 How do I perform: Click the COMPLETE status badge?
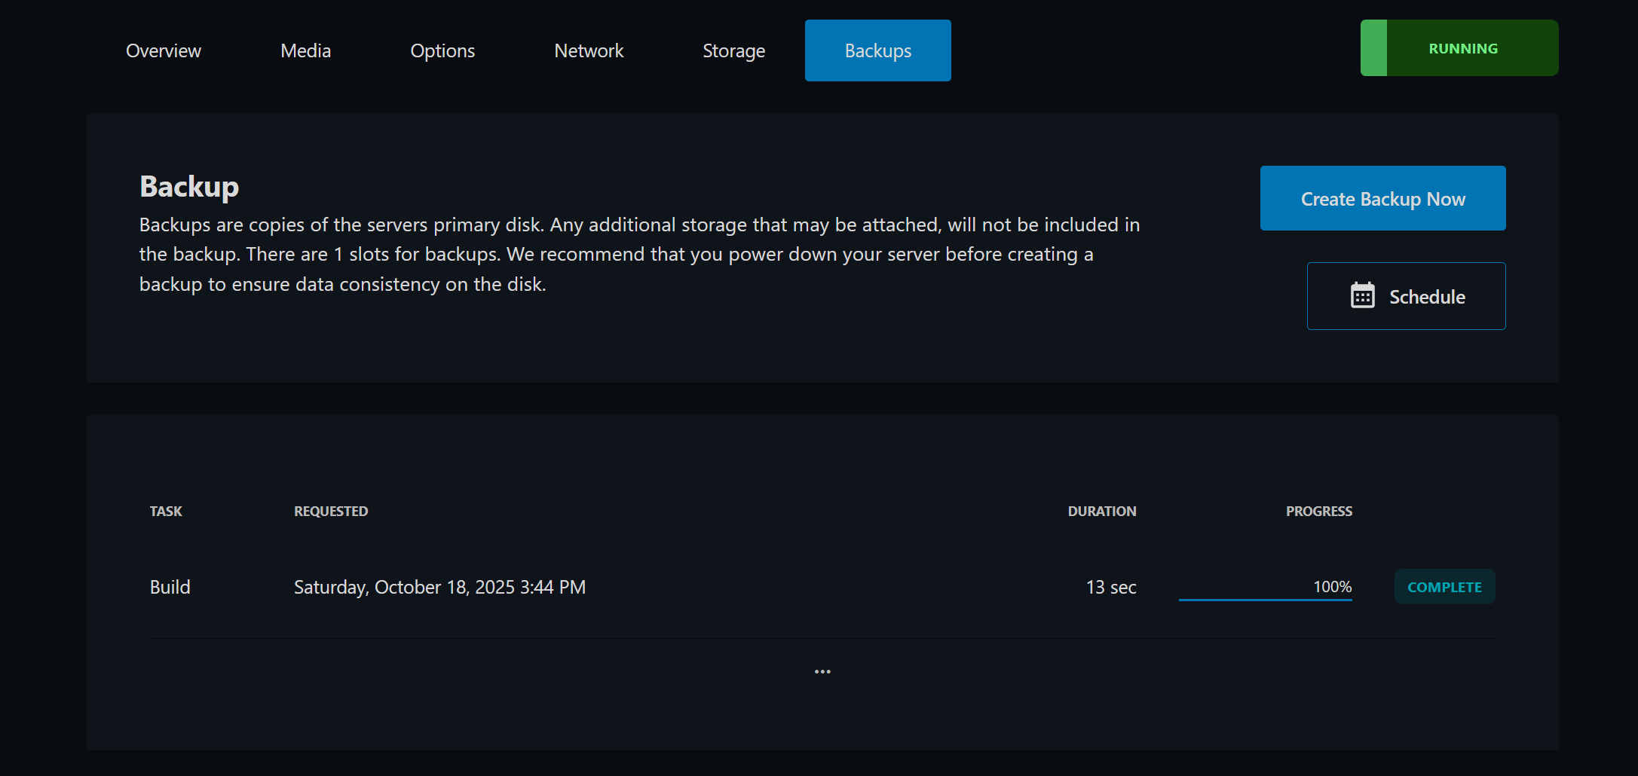(x=1444, y=587)
